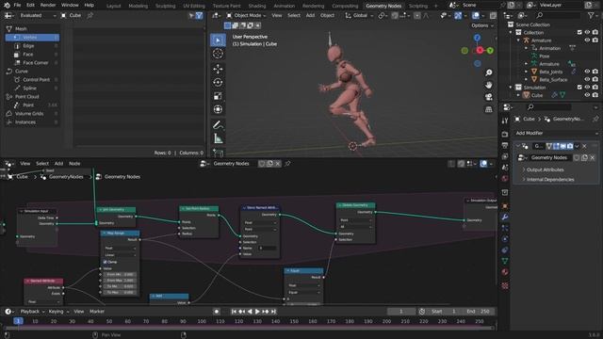The image size is (603, 339).
Task: Remove the Geometry Nodes modifier with X
Action: [584, 146]
